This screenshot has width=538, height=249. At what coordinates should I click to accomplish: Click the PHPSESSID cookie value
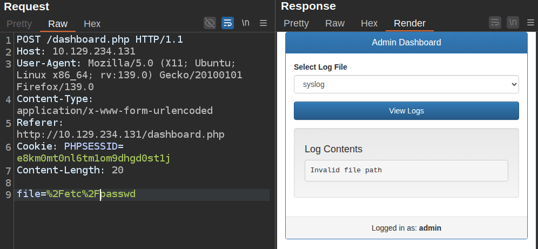coord(93,158)
